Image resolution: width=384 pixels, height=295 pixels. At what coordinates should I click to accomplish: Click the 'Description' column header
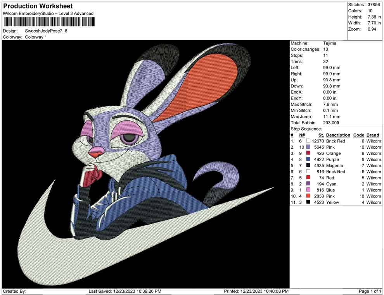pyautogui.click(x=338, y=135)
